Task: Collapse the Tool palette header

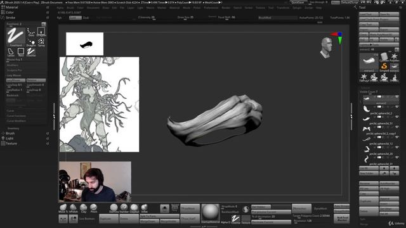Action: pos(362,8)
